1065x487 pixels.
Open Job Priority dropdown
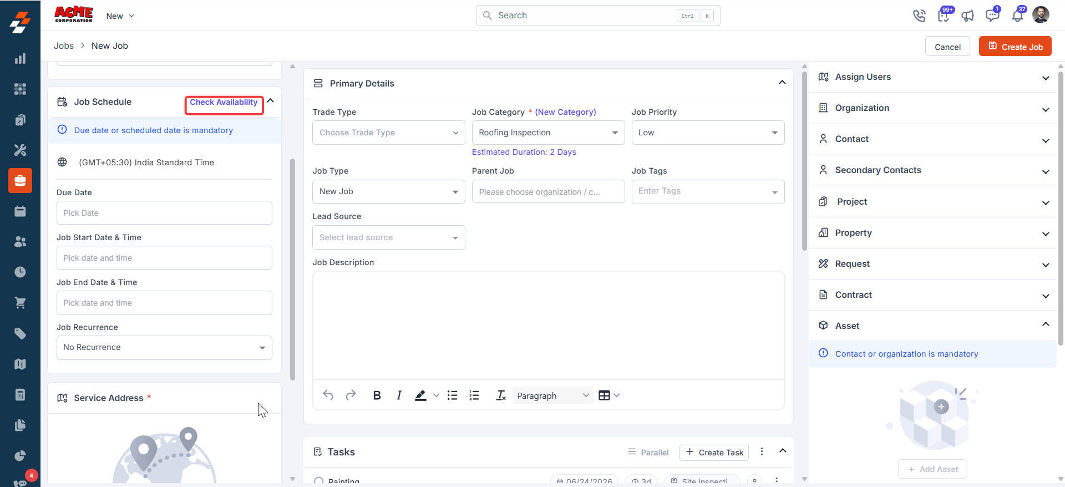click(x=708, y=133)
